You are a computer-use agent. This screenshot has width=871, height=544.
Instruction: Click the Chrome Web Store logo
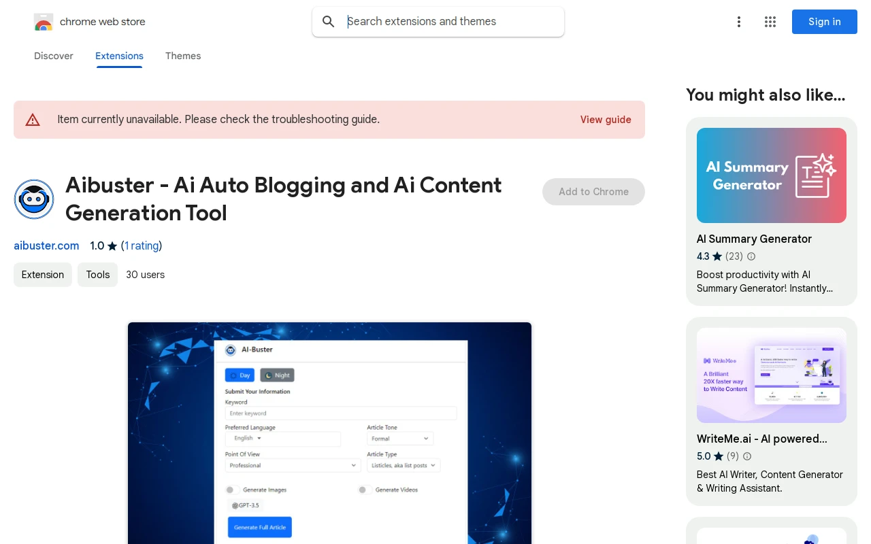coord(44,22)
